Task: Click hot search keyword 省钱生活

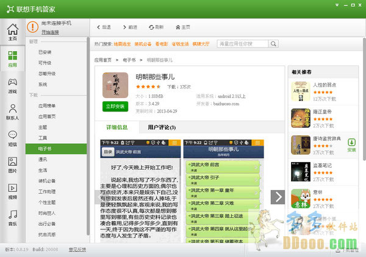Action: click(180, 44)
